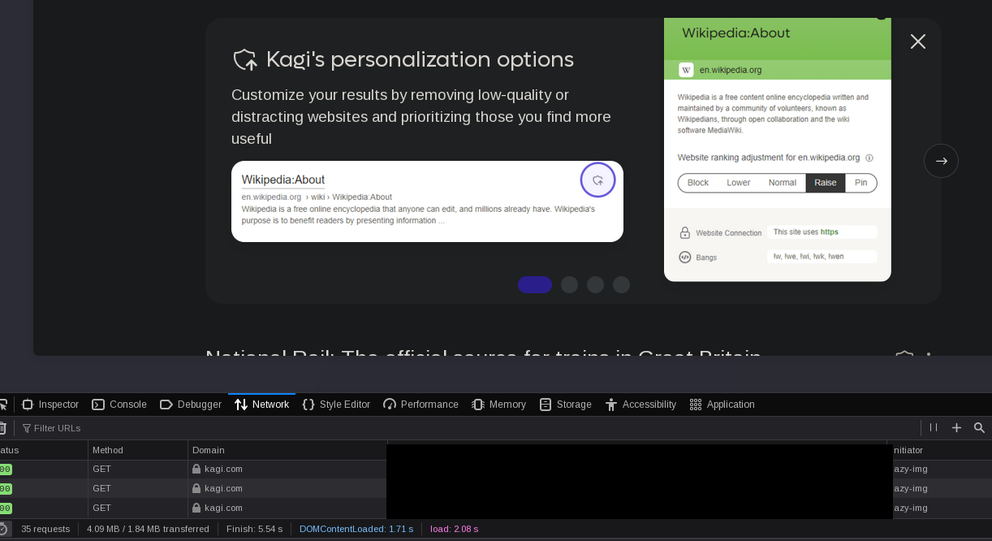Select the Block ranking option

tap(698, 183)
